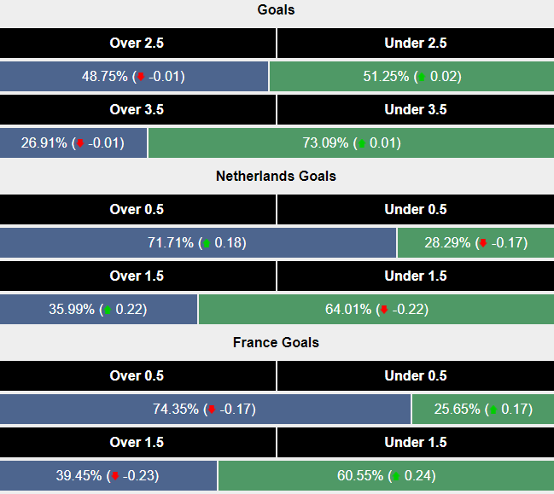This screenshot has height=494, width=554.
Task: Click the Under 2.5 header cell
Action: tap(416, 44)
